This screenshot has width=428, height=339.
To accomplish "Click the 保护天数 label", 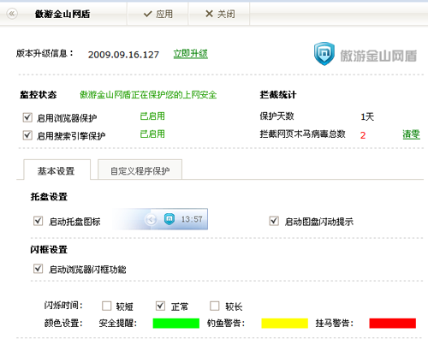I will pyautogui.click(x=276, y=116).
